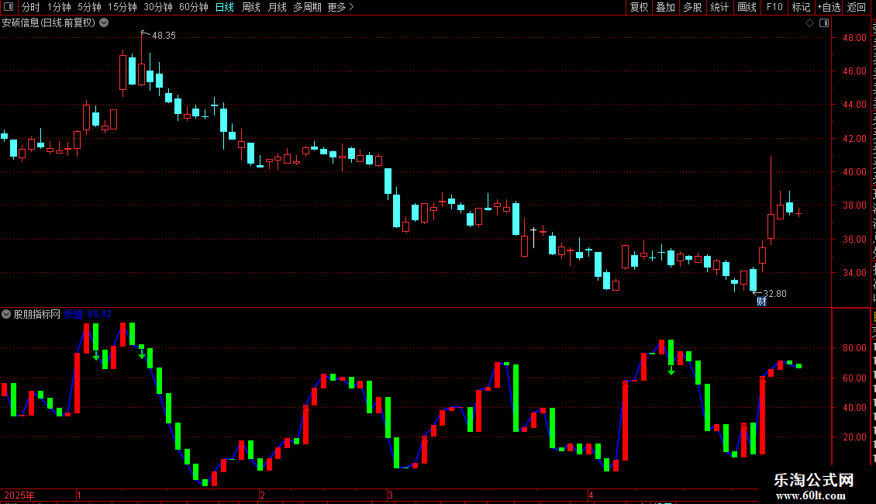Toggle the sidebar panel icon at top-left
The width and height of the screenshot is (876, 504).
point(9,7)
